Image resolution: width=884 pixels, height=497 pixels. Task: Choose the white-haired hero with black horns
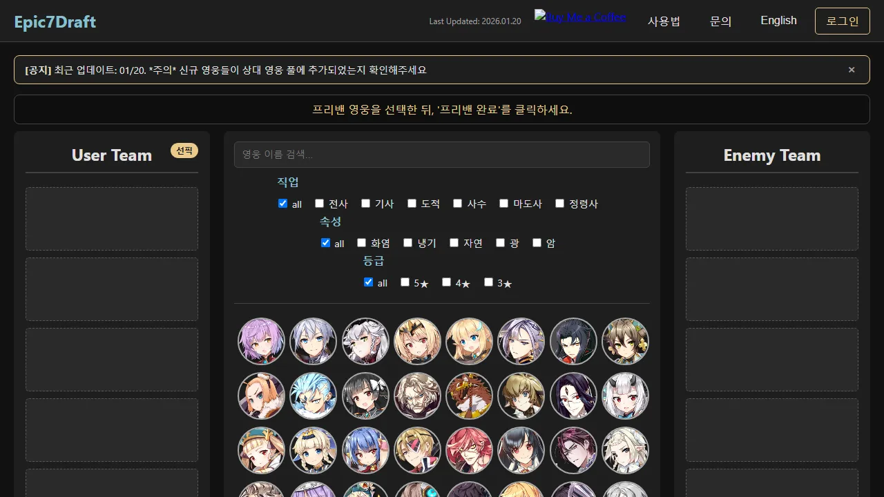[625, 396]
